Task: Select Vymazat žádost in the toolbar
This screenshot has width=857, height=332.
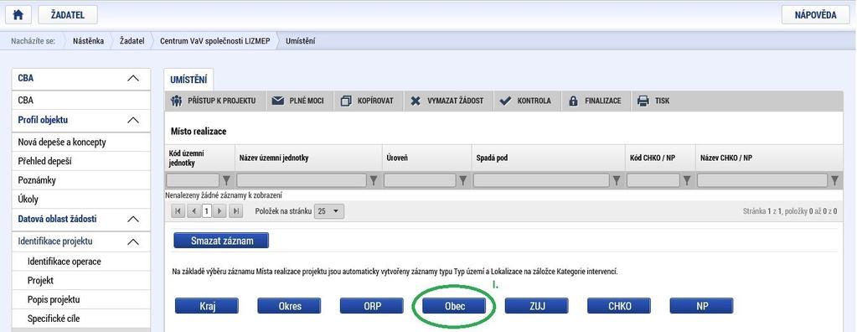Action: coord(447,101)
